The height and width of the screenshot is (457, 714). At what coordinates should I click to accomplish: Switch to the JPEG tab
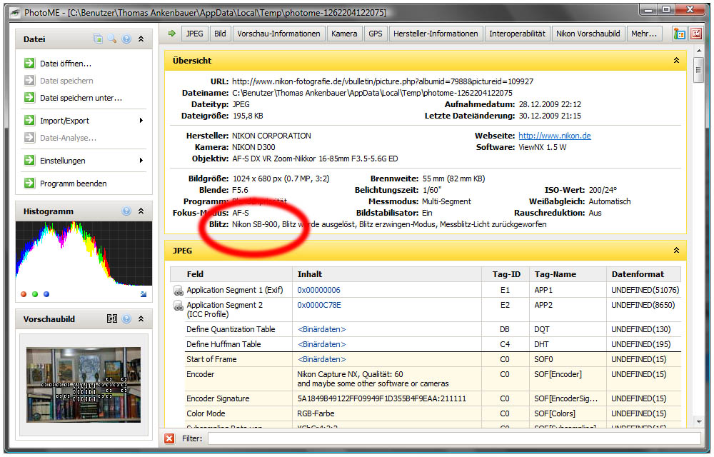click(x=194, y=34)
